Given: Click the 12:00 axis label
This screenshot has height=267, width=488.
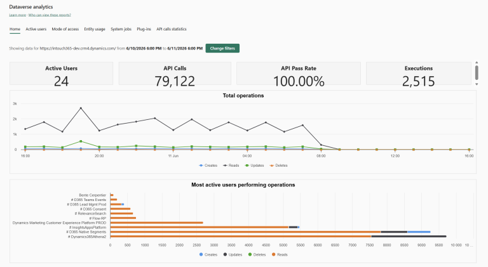Looking at the screenshot, I should click(395, 156).
